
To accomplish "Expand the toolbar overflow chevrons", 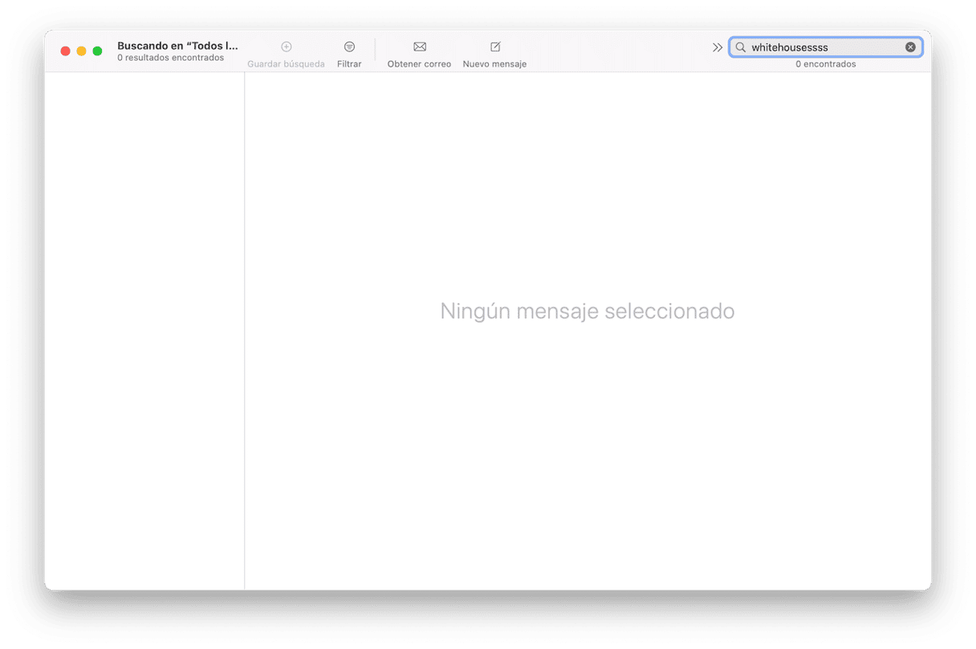I will point(718,47).
